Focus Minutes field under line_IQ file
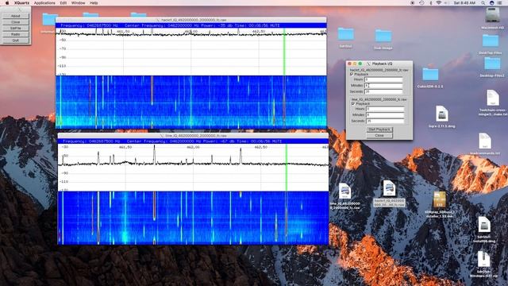This screenshot has height=286, width=508. [385, 114]
